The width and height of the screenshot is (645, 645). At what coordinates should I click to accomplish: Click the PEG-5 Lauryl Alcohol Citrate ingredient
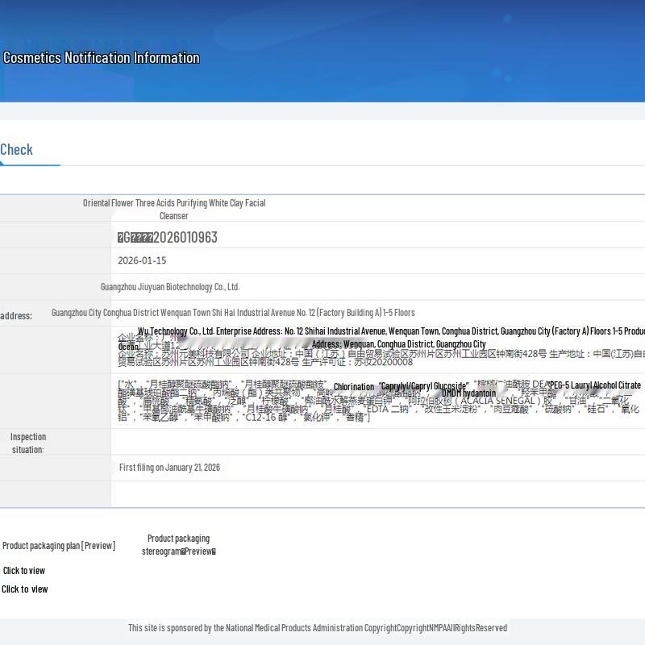594,385
